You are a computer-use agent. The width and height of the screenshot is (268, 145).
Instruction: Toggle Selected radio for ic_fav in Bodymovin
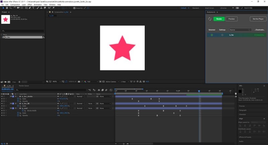click(212, 35)
